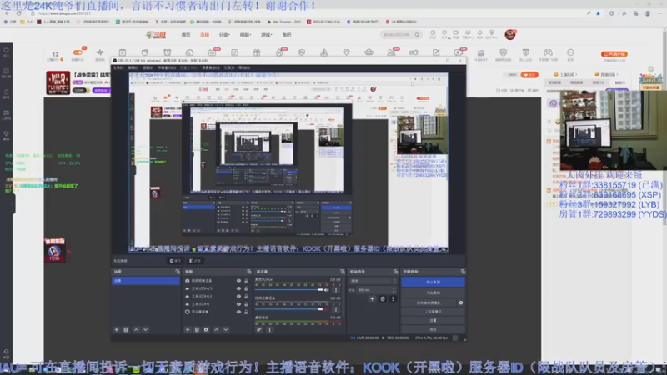This screenshot has height=375, width=667.
Task: Adjust 视频采集设备 volume slider
Action: [288, 309]
